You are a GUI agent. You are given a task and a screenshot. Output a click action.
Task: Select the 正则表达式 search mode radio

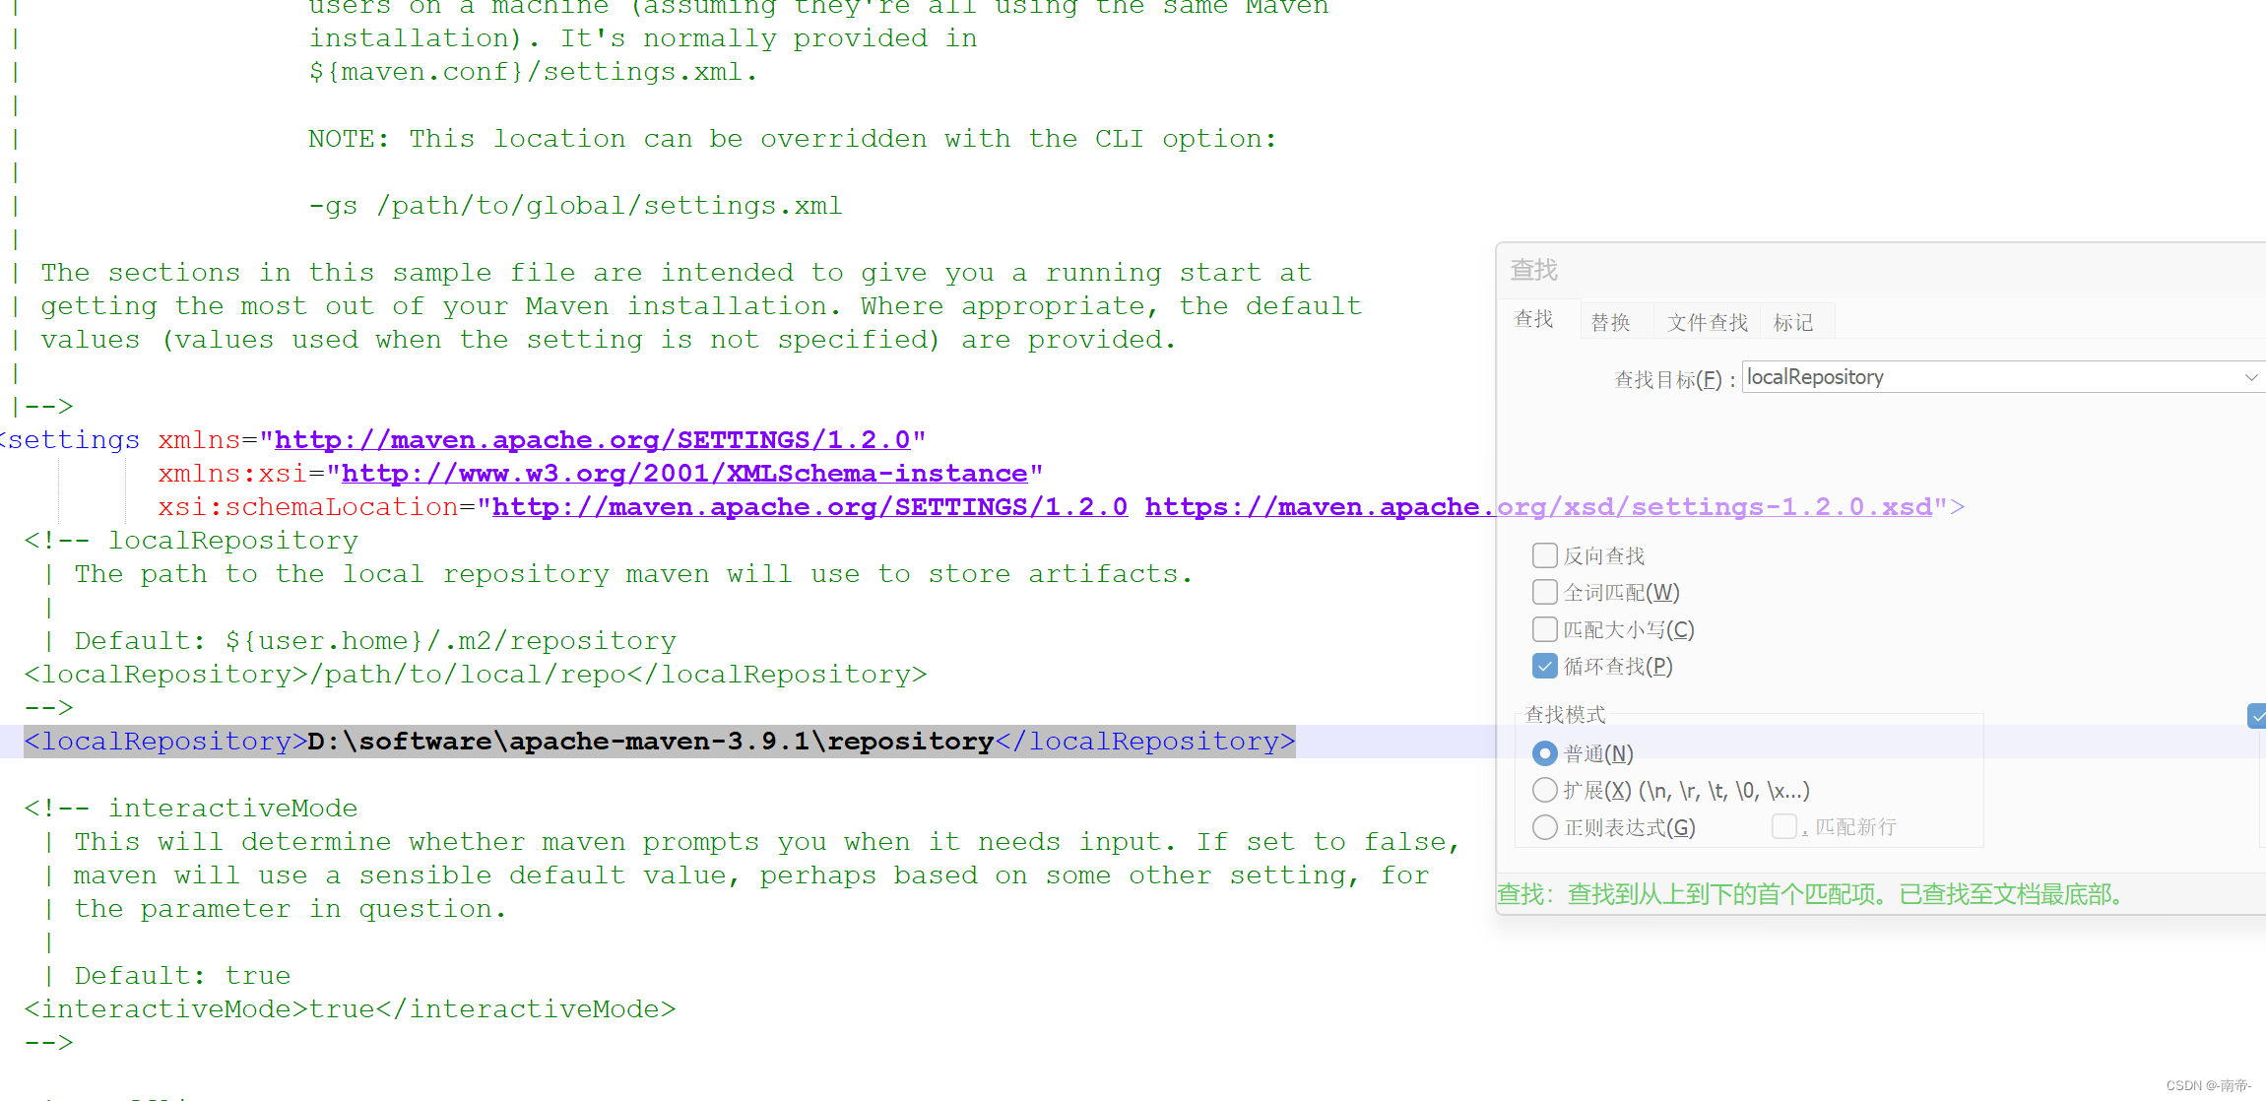click(1545, 827)
